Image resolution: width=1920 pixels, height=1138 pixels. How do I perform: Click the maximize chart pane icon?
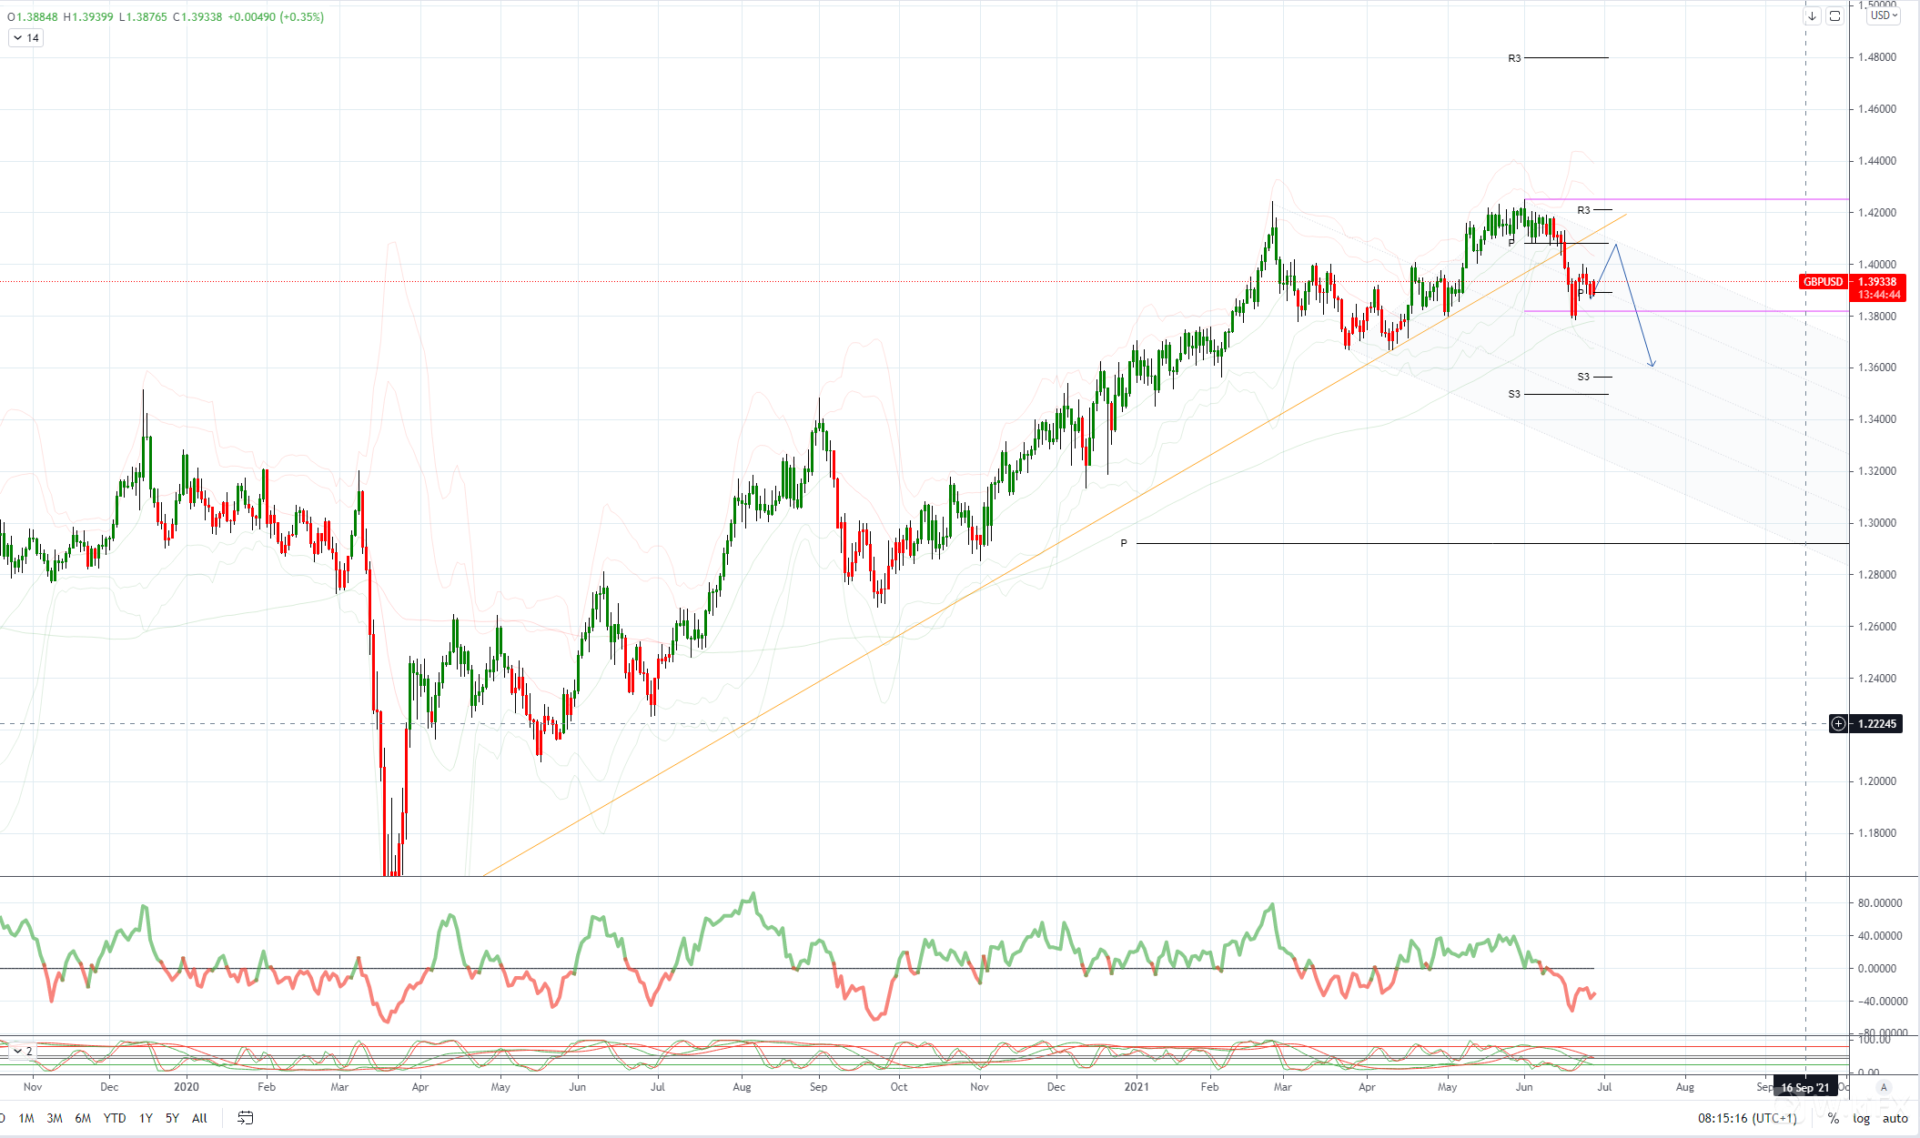[1834, 16]
